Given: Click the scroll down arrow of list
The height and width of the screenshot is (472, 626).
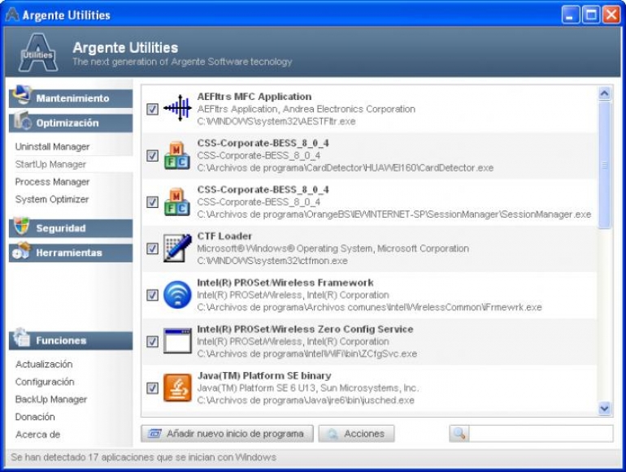Looking at the screenshot, I should pos(604,408).
